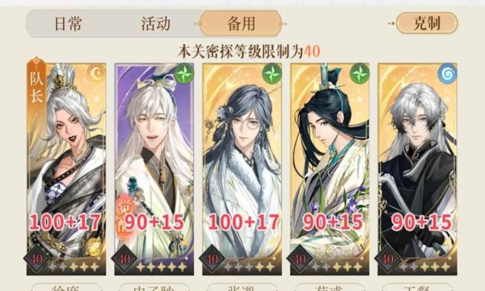Select the purple-background white-haired character card
485x291 pixels.
coord(154,169)
